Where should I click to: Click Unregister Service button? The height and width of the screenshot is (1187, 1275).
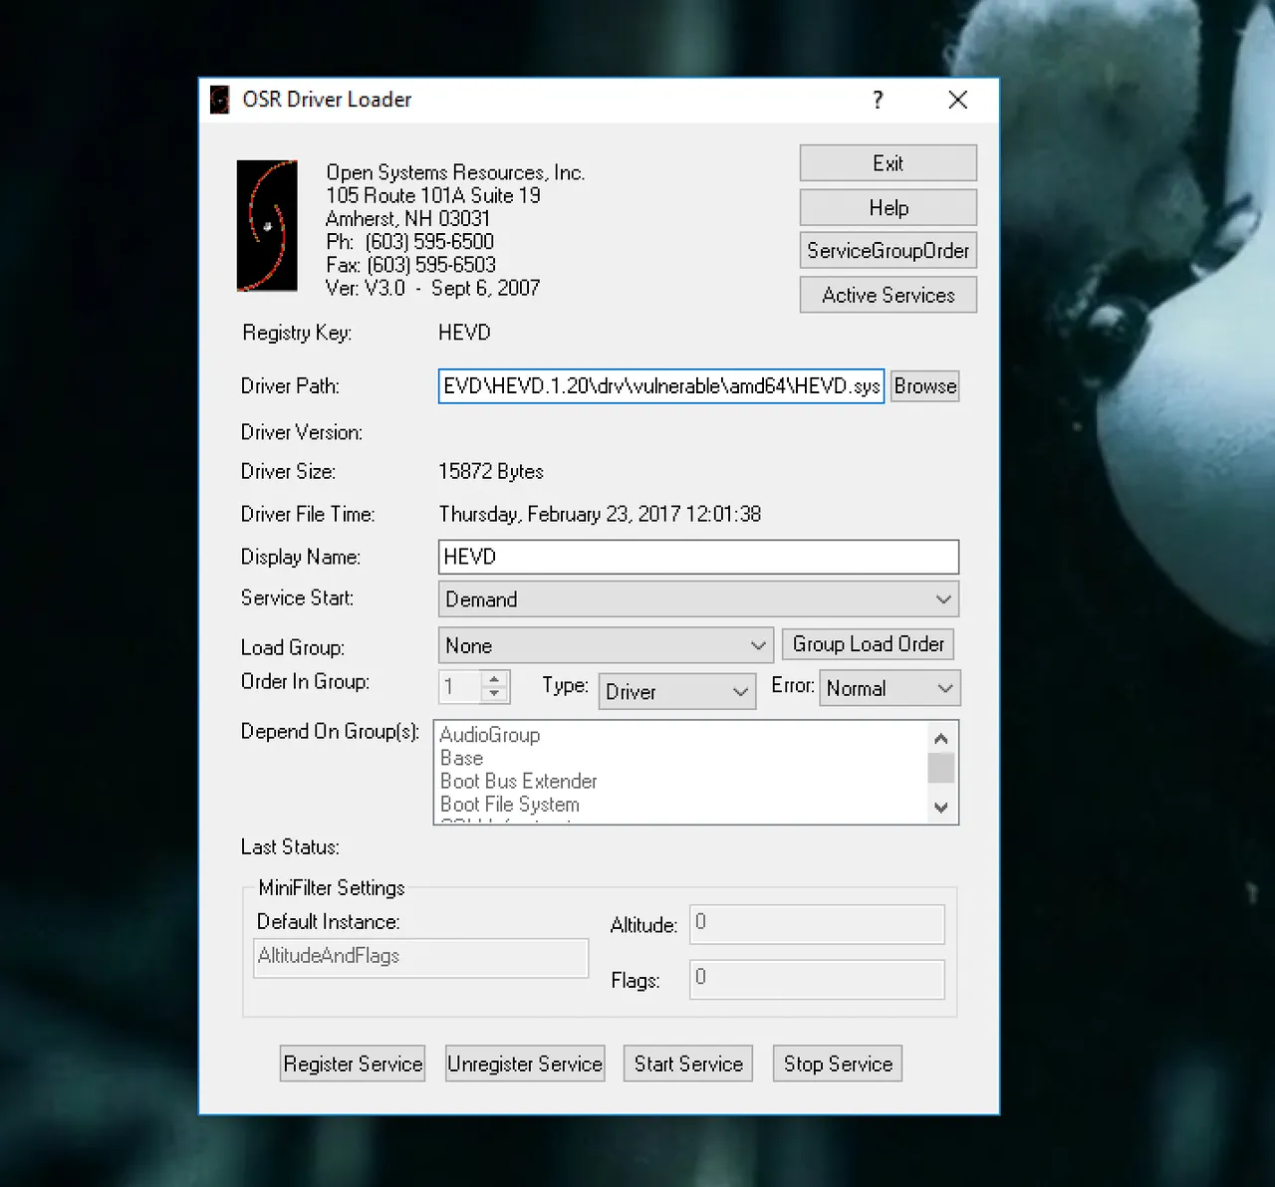click(x=525, y=1064)
